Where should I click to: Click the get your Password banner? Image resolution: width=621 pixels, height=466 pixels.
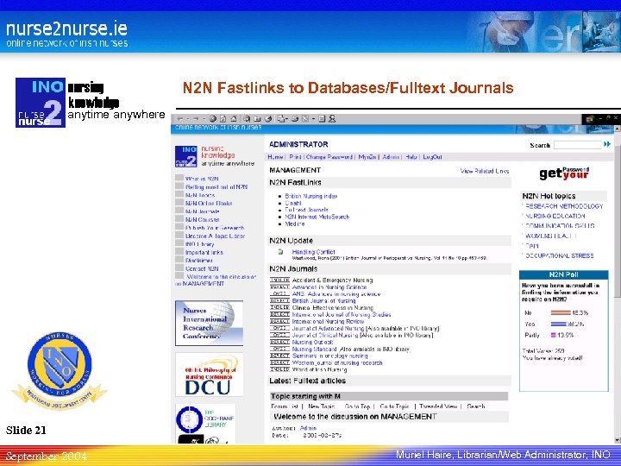(564, 173)
